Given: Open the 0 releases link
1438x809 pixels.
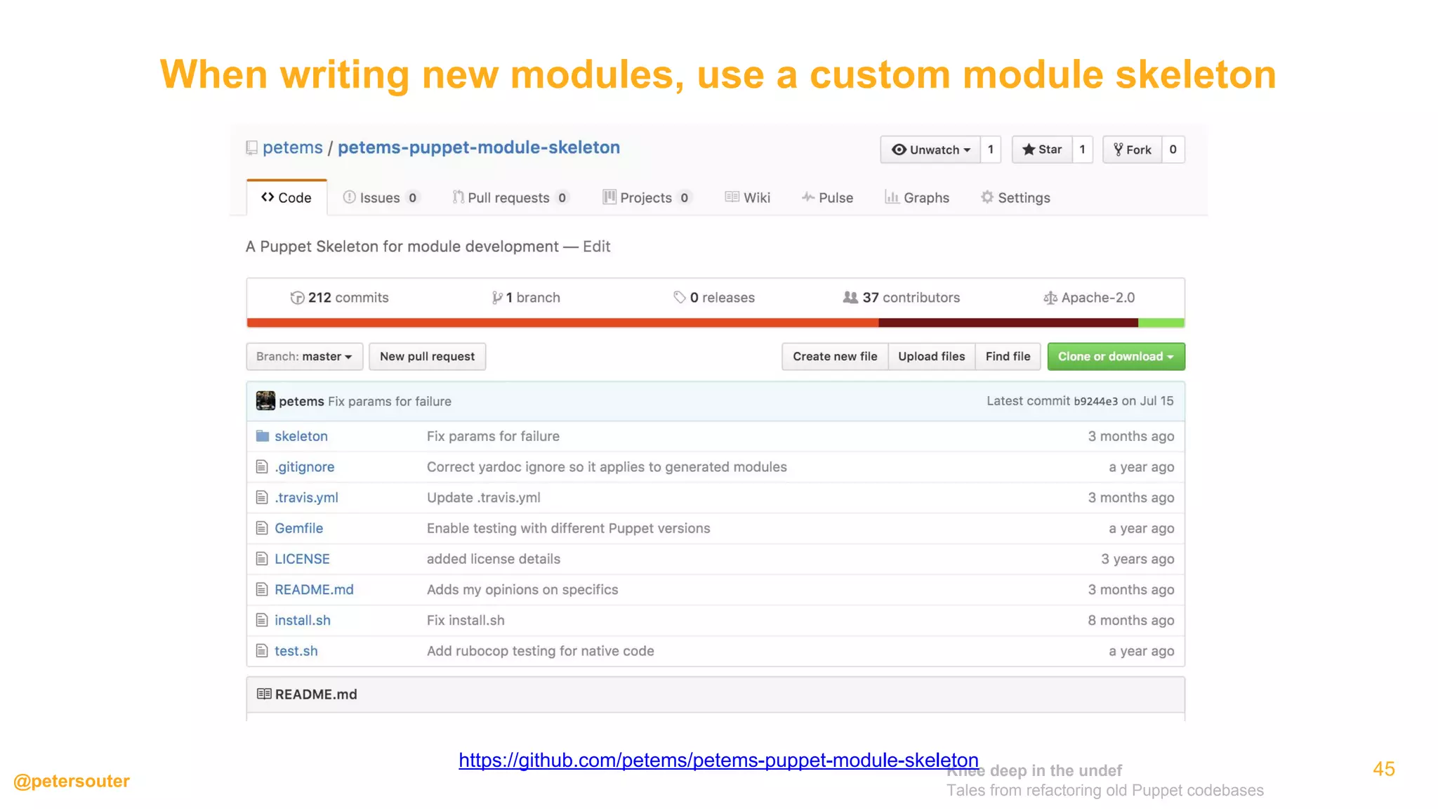Looking at the screenshot, I should [x=714, y=298].
